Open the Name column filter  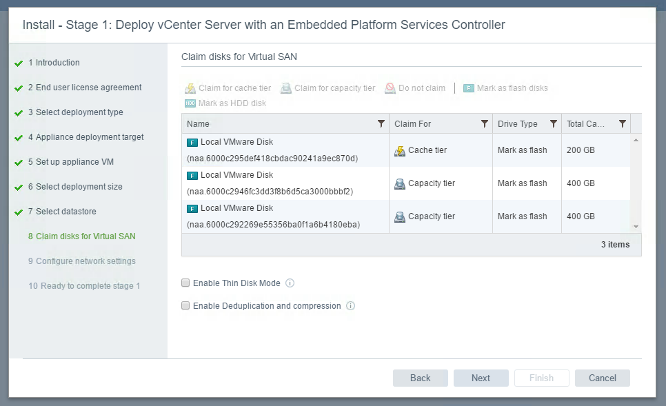[x=381, y=123]
